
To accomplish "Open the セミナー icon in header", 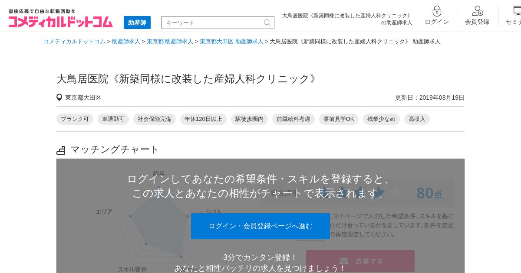I will pyautogui.click(x=517, y=11).
